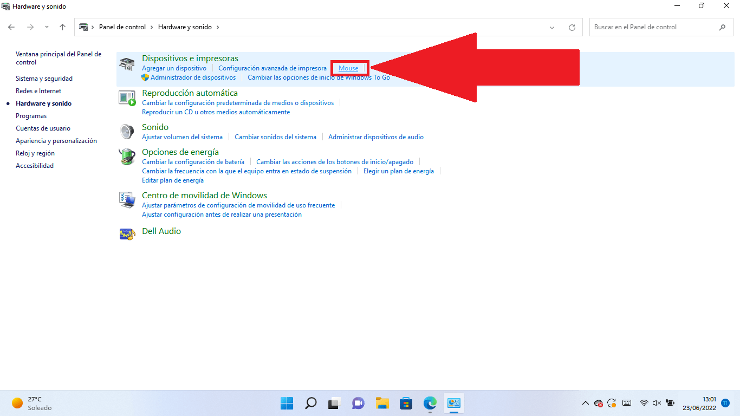740x416 pixels.
Task: Click the Dell Audio heading link
Action: pos(161,231)
